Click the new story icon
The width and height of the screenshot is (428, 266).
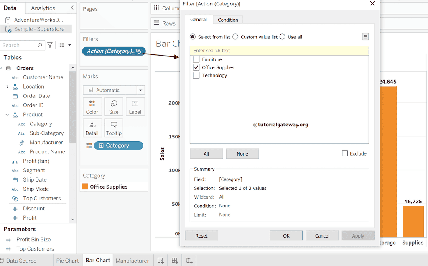pyautogui.click(x=189, y=261)
